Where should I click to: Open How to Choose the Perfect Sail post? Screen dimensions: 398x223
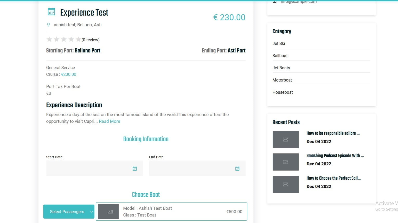click(x=333, y=178)
